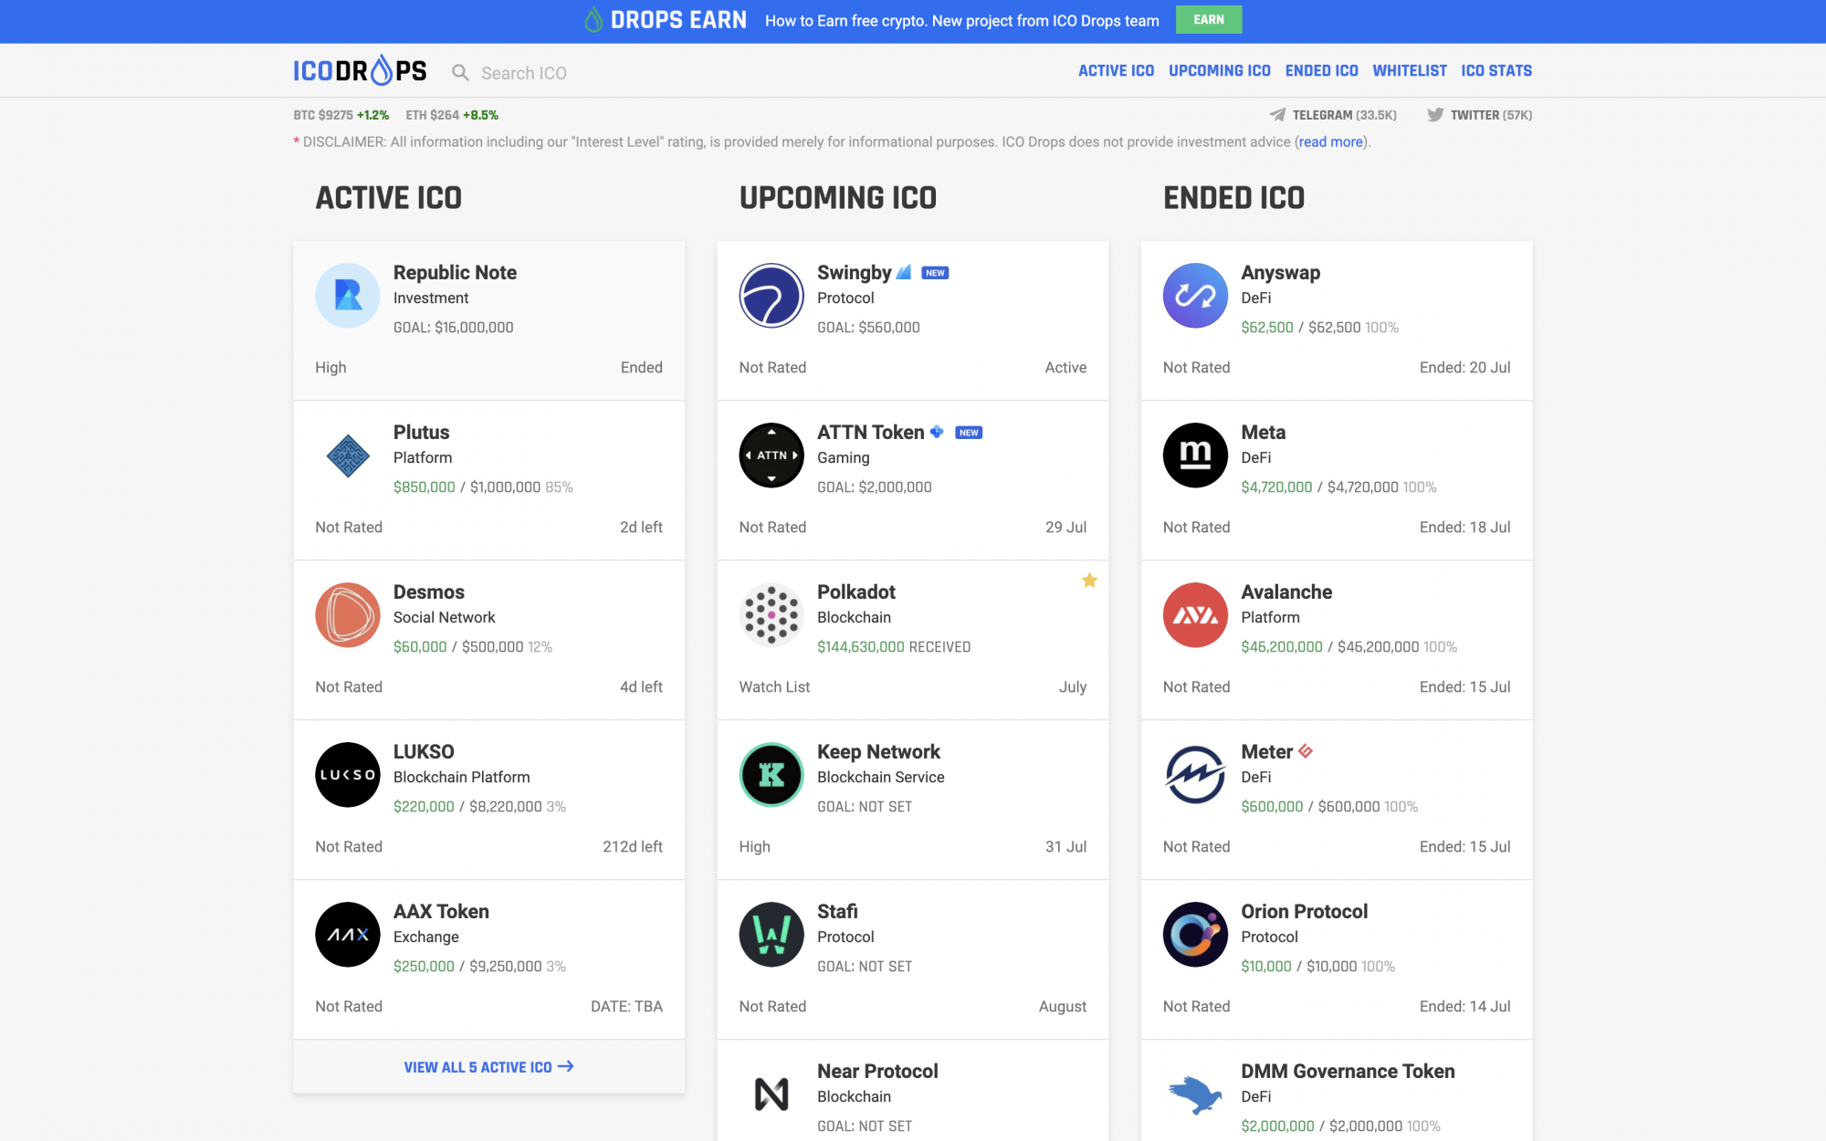Click the blue badge icon beside Swingby

click(x=904, y=272)
